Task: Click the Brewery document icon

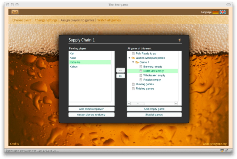Action: coord(141,67)
